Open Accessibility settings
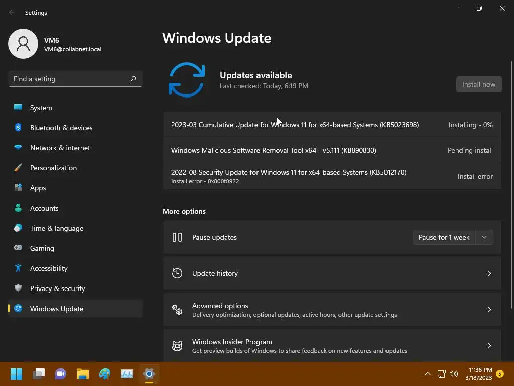Screen dimensions: 514x386 coord(75,268)
